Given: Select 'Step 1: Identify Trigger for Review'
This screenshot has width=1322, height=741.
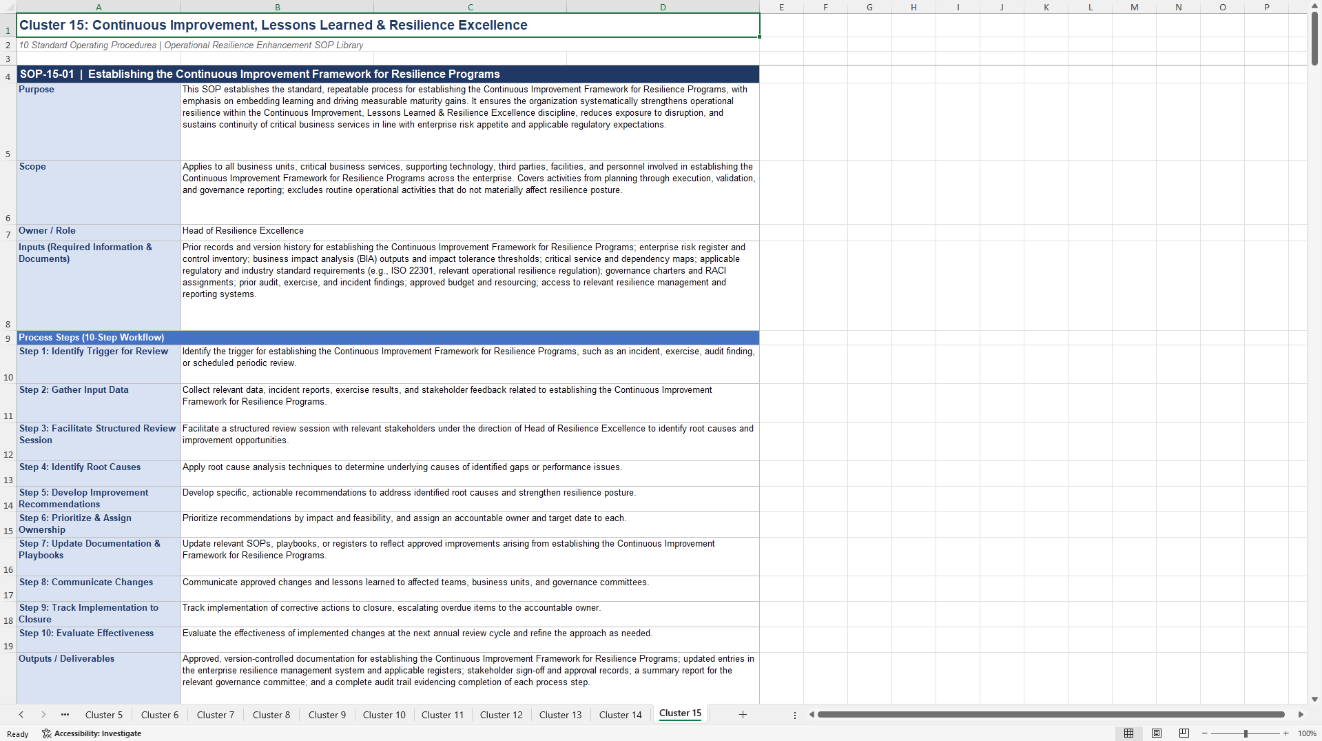Looking at the screenshot, I should [x=99, y=364].
